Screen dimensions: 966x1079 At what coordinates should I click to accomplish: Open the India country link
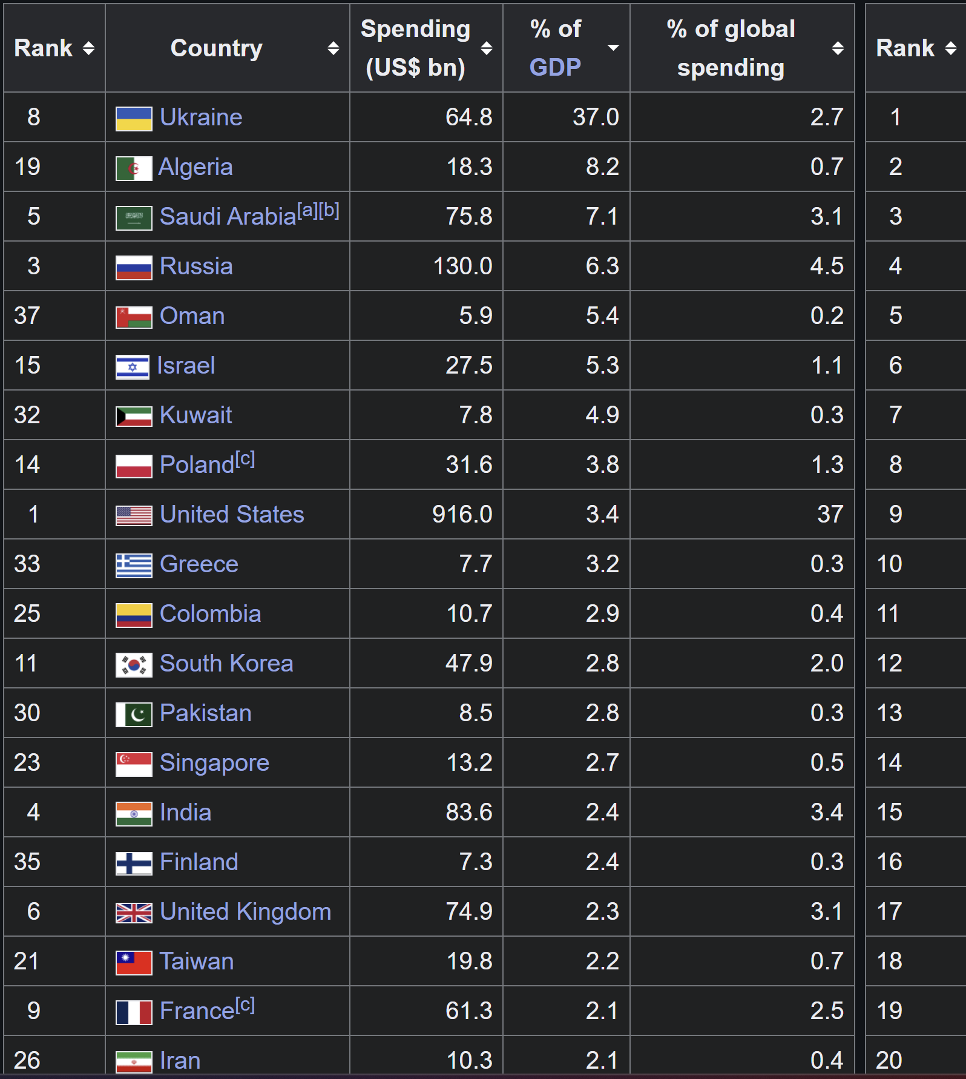(186, 813)
